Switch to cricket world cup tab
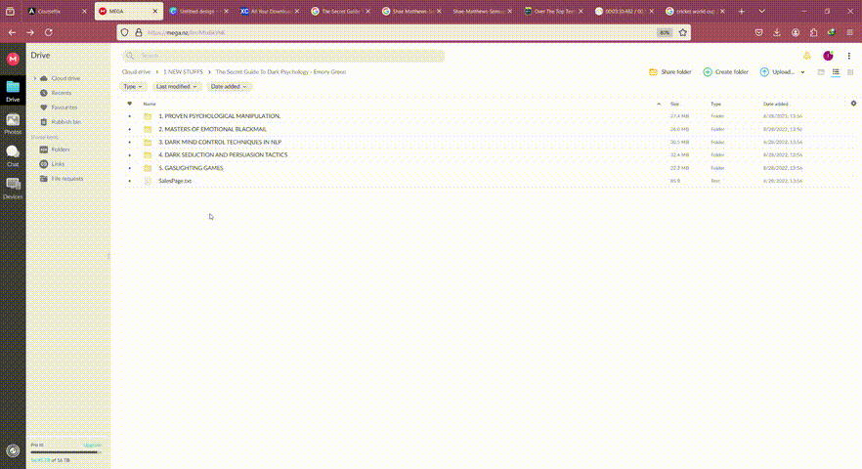Viewport: 862px width, 469px height. pyautogui.click(x=695, y=11)
